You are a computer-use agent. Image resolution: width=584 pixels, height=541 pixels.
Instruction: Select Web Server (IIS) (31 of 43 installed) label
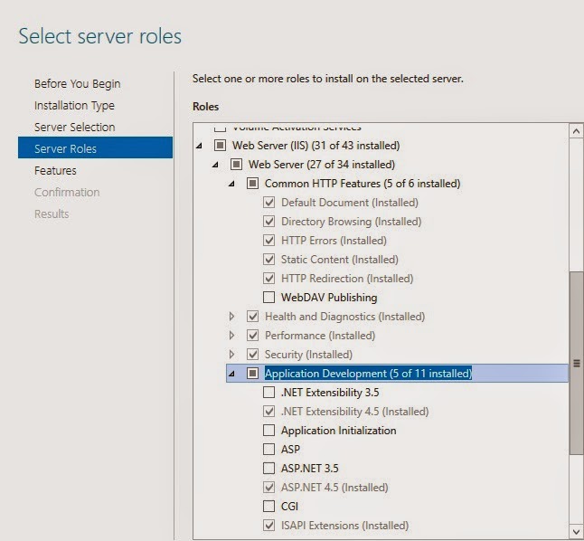pos(316,146)
